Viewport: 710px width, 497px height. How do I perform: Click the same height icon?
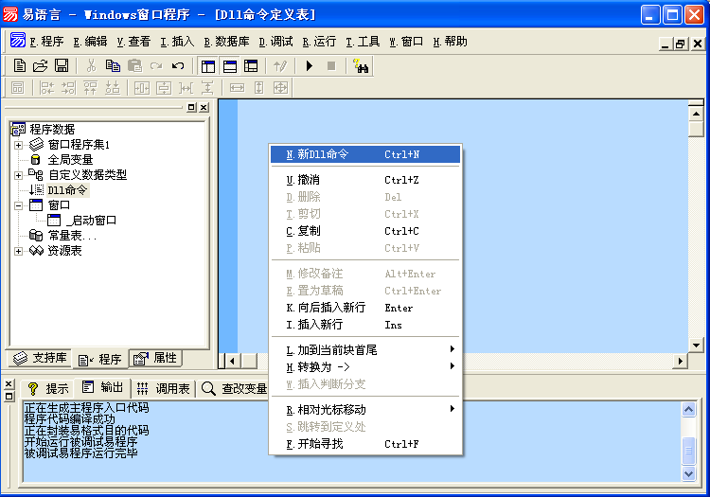click(258, 87)
